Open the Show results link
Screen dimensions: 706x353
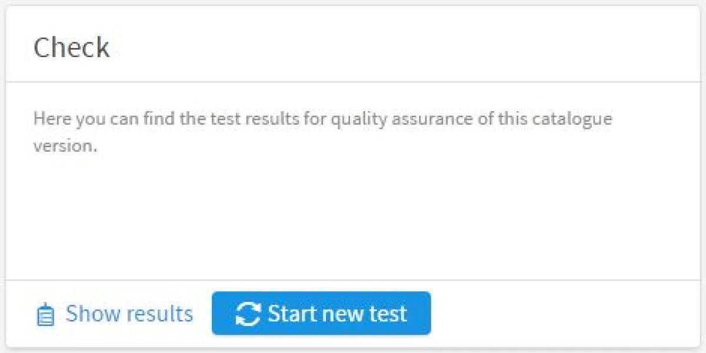128,314
